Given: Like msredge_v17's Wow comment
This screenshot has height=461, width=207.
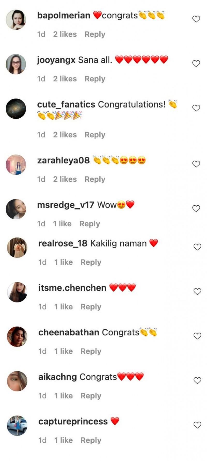Looking at the screenshot, I should tap(196, 208).
